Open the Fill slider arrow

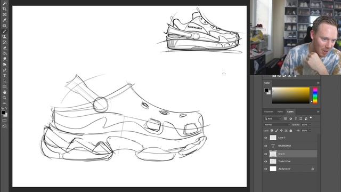click(310, 130)
